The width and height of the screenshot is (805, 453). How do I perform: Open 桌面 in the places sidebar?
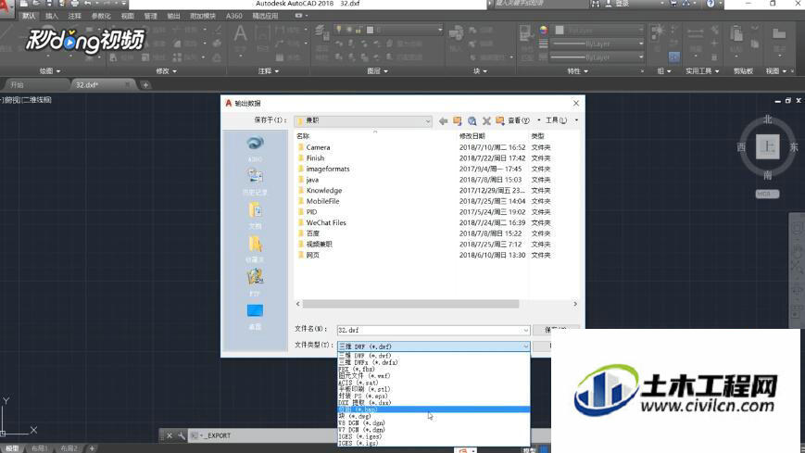[255, 317]
